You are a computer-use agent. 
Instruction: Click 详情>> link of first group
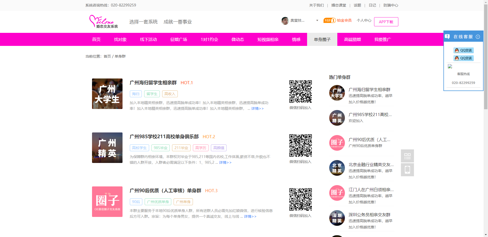coord(257,108)
